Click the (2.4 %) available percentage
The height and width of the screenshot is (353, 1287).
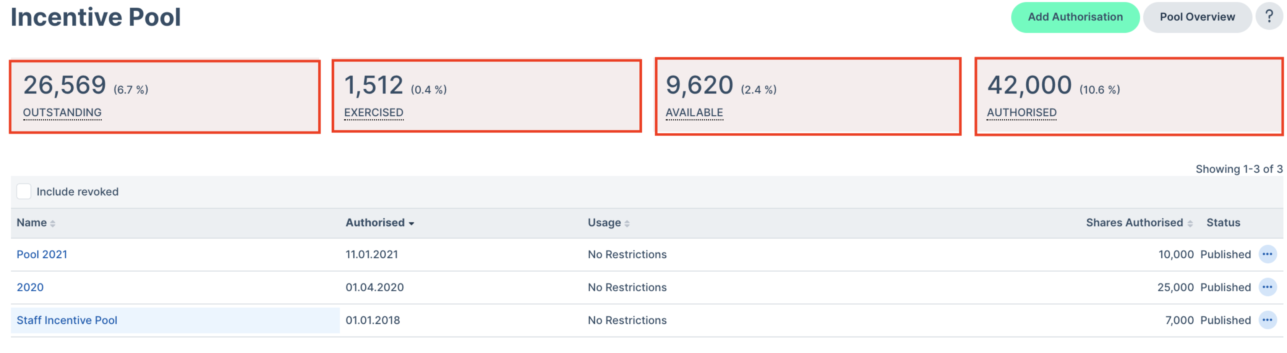coord(759,90)
